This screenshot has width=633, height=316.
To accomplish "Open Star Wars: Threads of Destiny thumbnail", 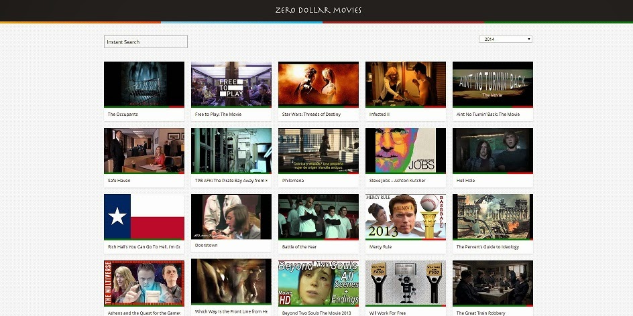I will click(319, 84).
